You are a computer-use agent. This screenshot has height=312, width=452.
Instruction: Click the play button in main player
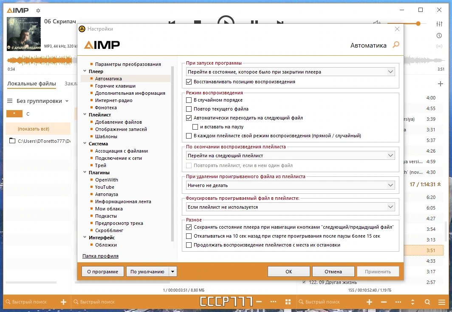[x=226, y=20]
